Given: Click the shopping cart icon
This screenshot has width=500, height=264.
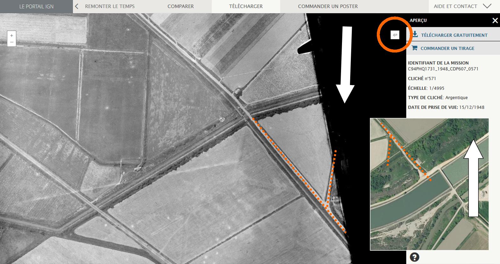Looking at the screenshot, I should [415, 48].
